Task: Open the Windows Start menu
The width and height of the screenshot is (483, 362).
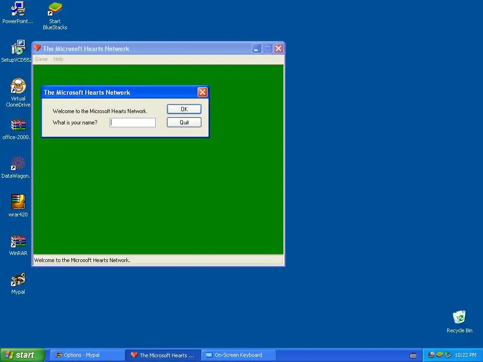Action: [x=22, y=355]
